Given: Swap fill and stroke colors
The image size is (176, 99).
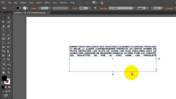Looking at the screenshot, I should 9,76.
